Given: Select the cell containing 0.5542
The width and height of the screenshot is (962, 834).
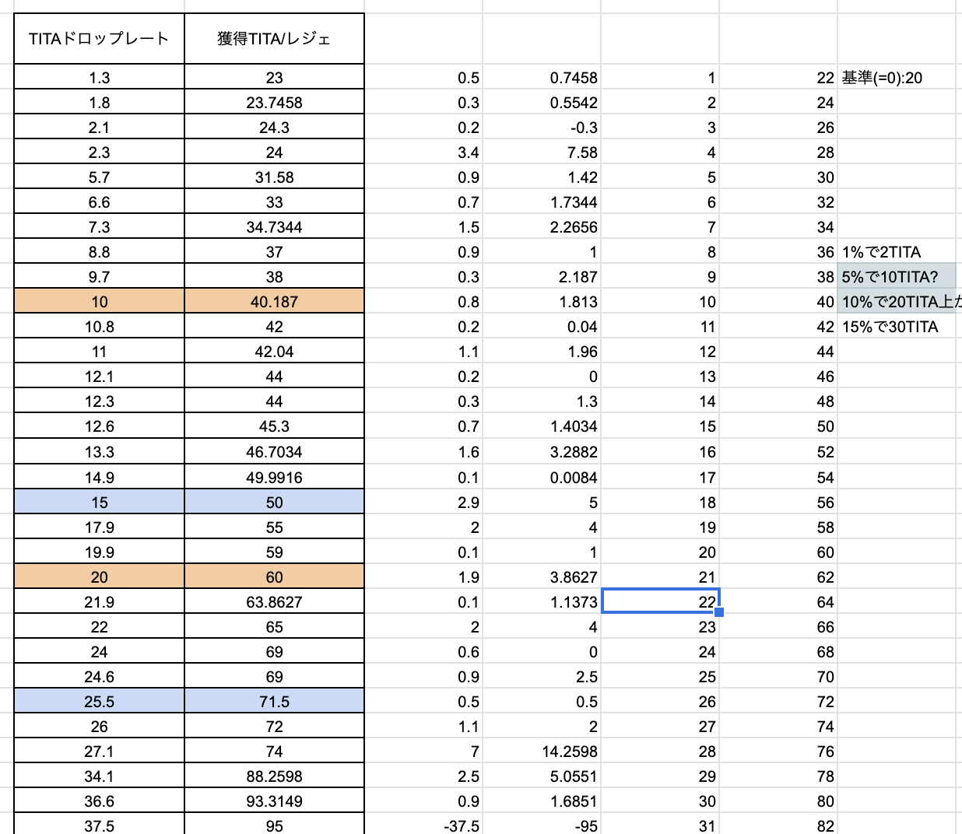Looking at the screenshot, I should (x=542, y=102).
